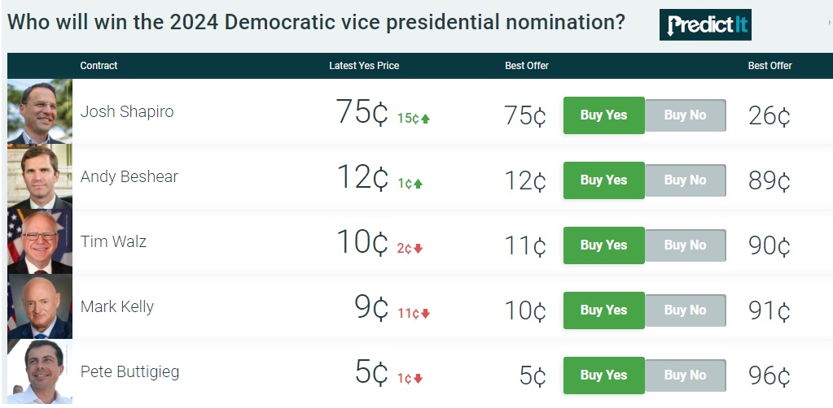Click the Latest Yes Price column header

coord(364,66)
